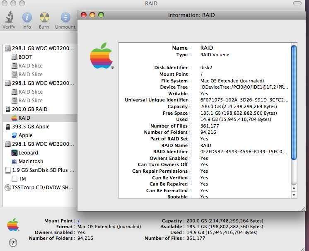This screenshot has width=309, height=251.
Task: Click the scroll down arrow in Information window
Action: 294,195
